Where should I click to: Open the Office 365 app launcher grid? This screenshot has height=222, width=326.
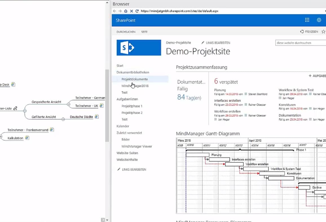tap(307, 20)
